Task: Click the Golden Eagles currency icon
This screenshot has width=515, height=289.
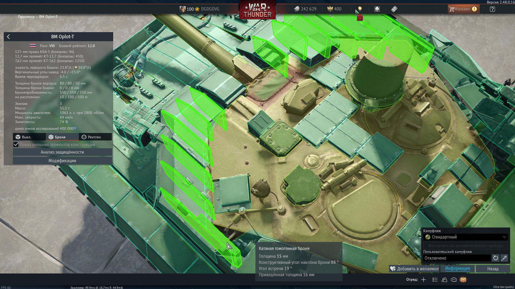Action: click(x=330, y=9)
